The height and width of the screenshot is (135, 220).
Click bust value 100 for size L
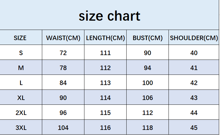[148, 83]
